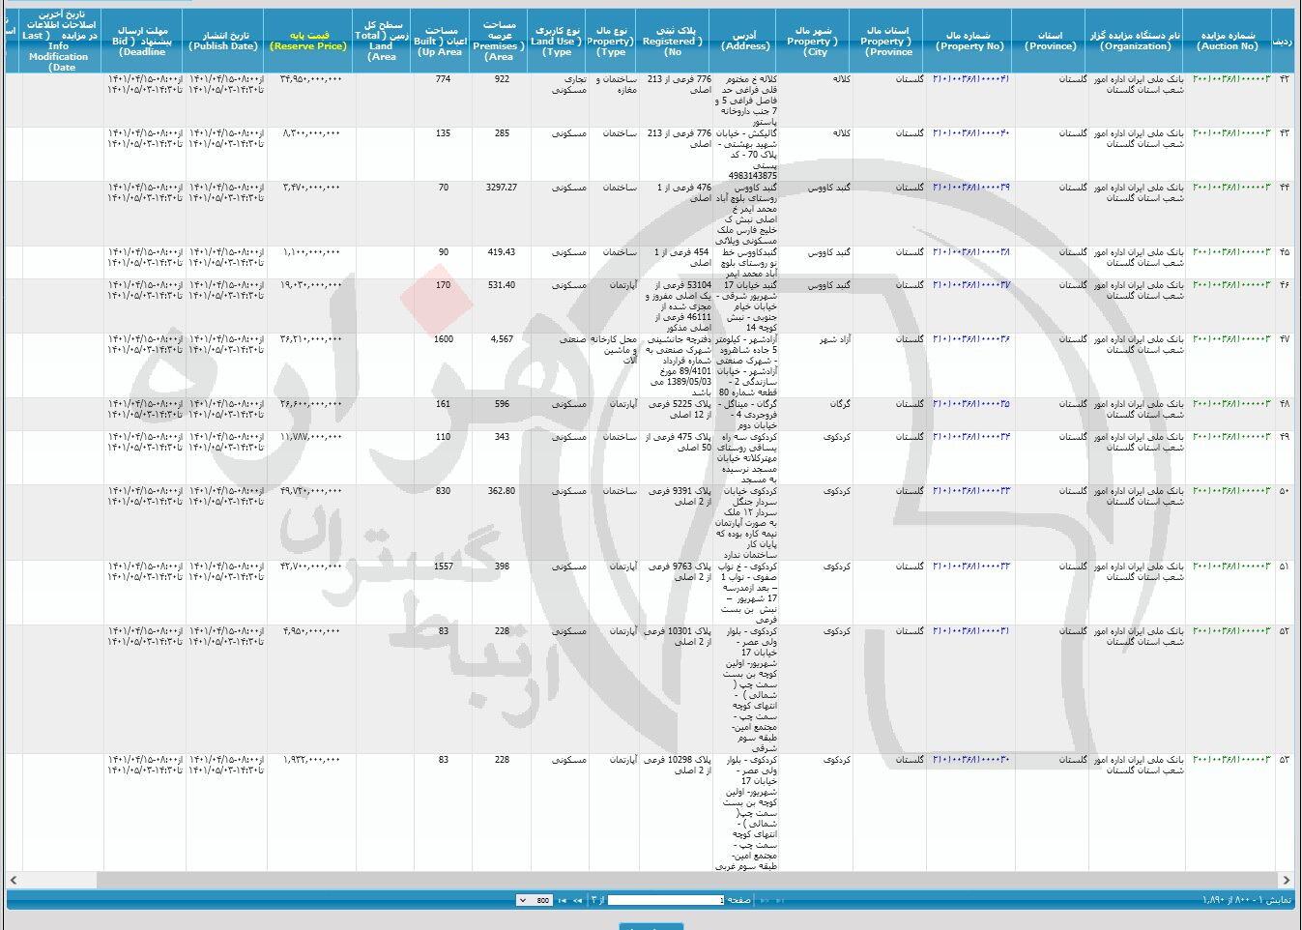
Task: Open property number link in row ۴۳
Action: [970, 133]
